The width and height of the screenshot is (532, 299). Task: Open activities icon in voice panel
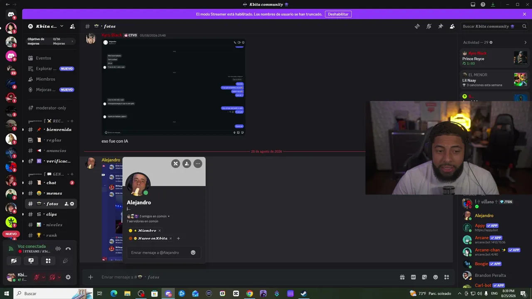pos(48,261)
